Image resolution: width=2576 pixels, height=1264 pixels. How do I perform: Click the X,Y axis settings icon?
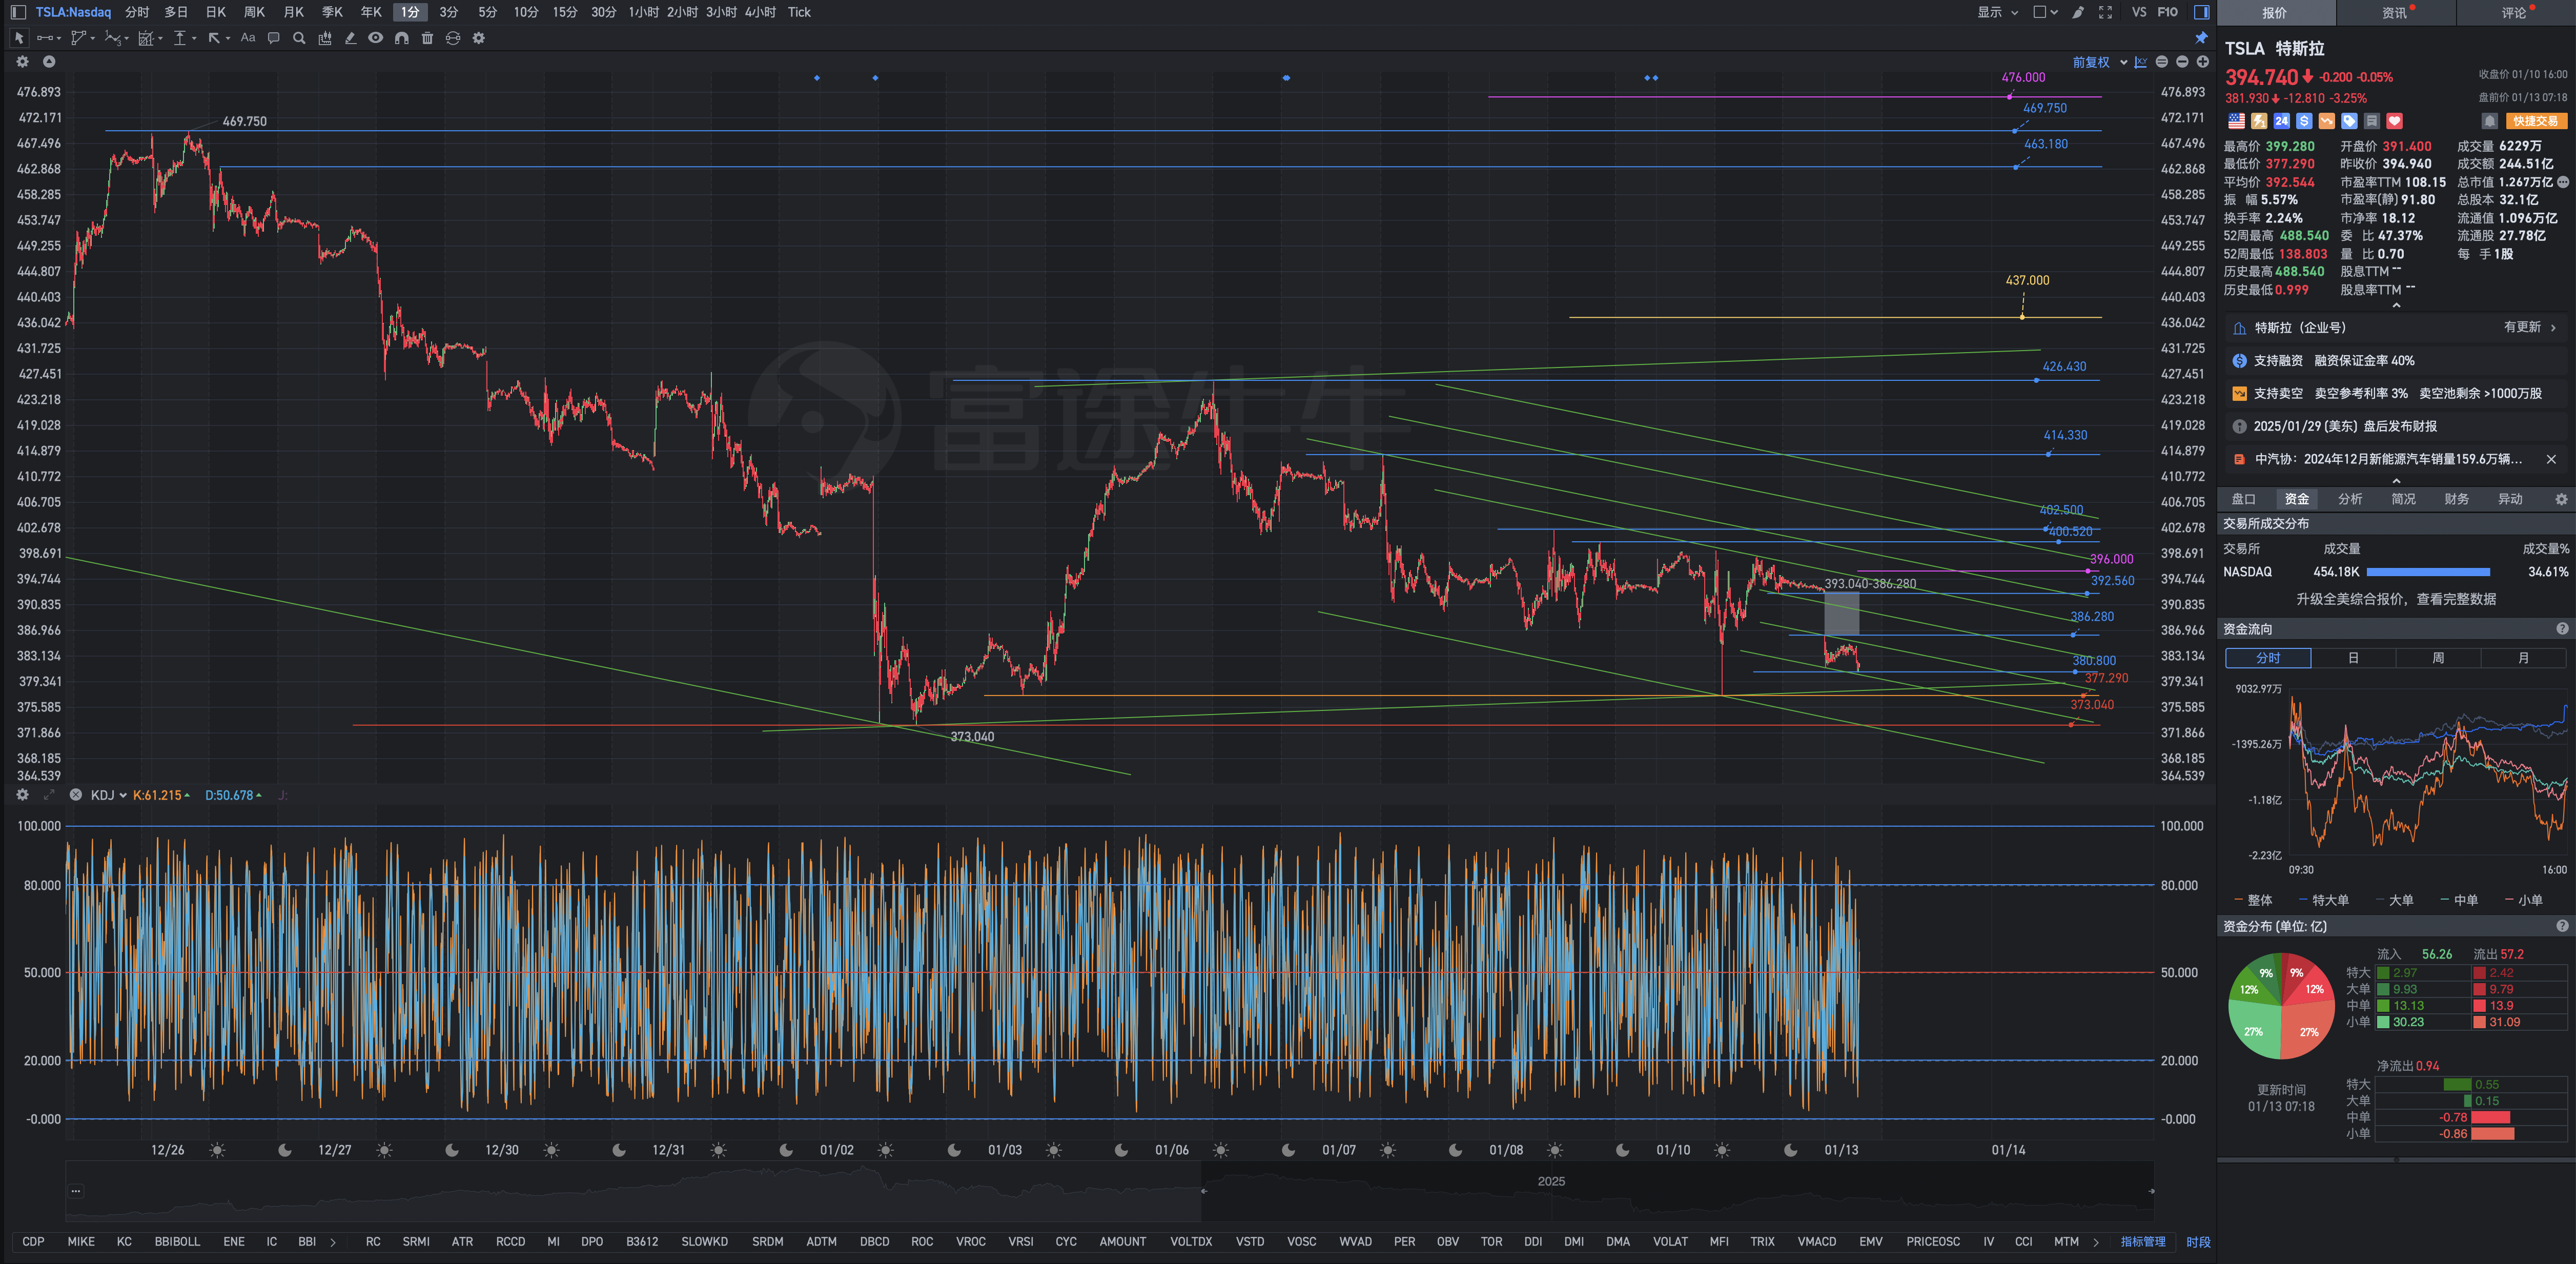(x=2140, y=62)
